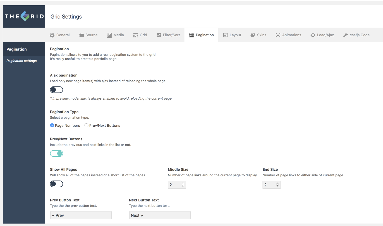Screen dimensions: 383x226
Task: Open the Media tab
Action: tap(115, 35)
